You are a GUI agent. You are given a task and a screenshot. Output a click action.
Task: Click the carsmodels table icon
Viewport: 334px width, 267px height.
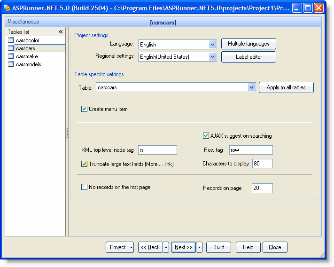coord(11,64)
